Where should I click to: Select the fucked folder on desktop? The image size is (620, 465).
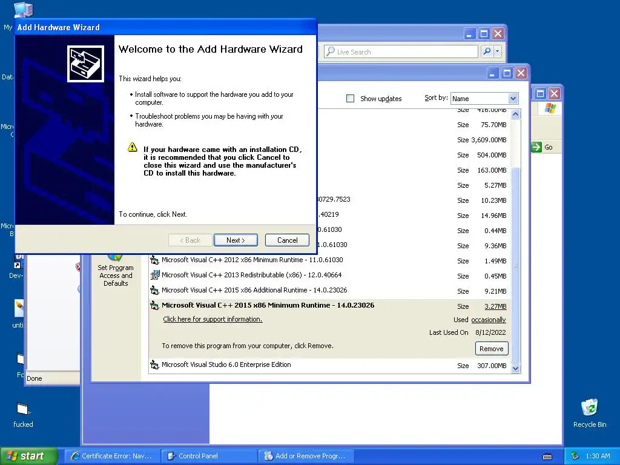point(23,415)
